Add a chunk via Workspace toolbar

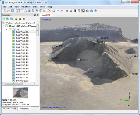[x=3, y=19]
